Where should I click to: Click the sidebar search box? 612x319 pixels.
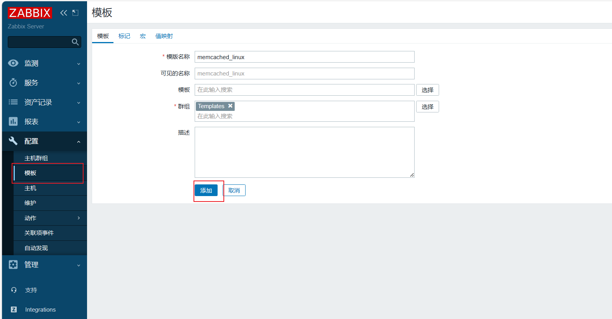tap(44, 42)
